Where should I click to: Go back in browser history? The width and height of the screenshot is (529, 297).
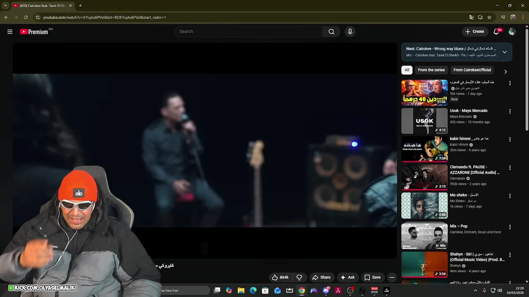coord(6,17)
